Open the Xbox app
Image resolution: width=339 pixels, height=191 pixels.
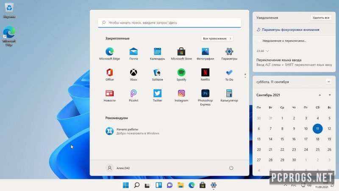[133, 75]
